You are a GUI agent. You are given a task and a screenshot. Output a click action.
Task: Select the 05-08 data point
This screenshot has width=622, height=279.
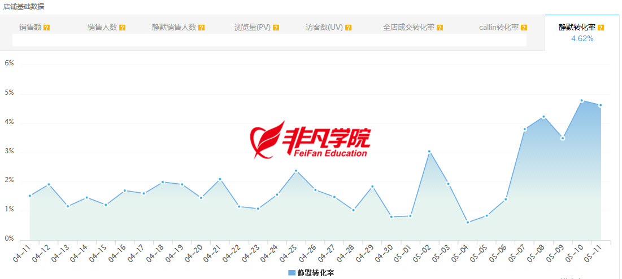tap(543, 117)
